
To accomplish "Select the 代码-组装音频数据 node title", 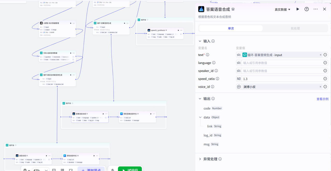I will [x=50, y=53].
